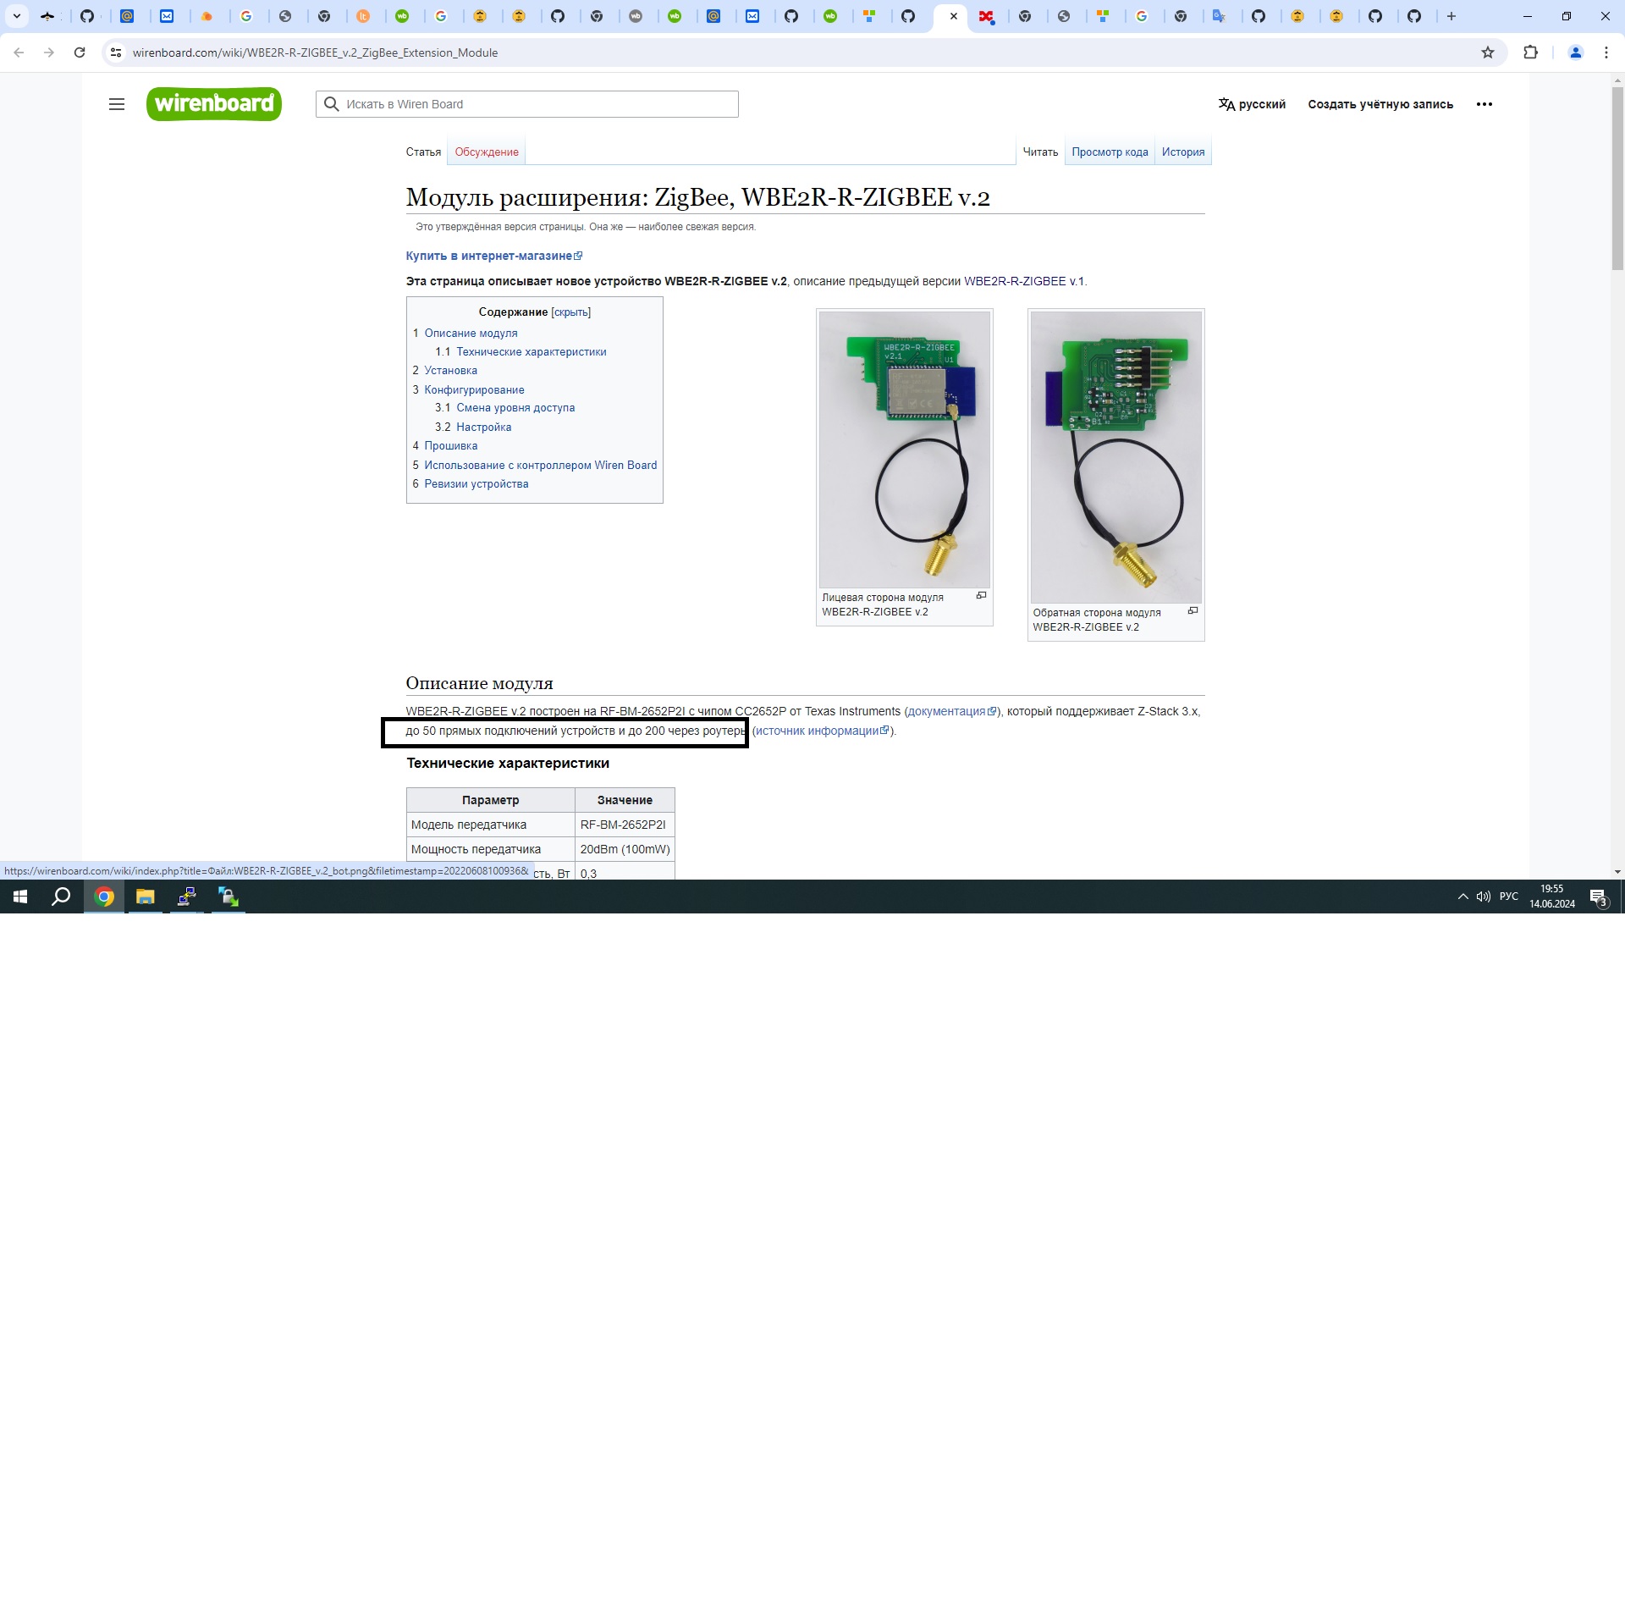This screenshot has height=1600, width=1625.
Task: Open the Просмотр кода tab
Action: coord(1110,152)
